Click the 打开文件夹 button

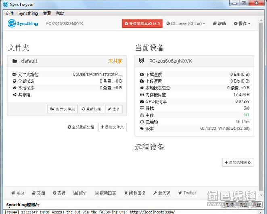(x=63, y=109)
